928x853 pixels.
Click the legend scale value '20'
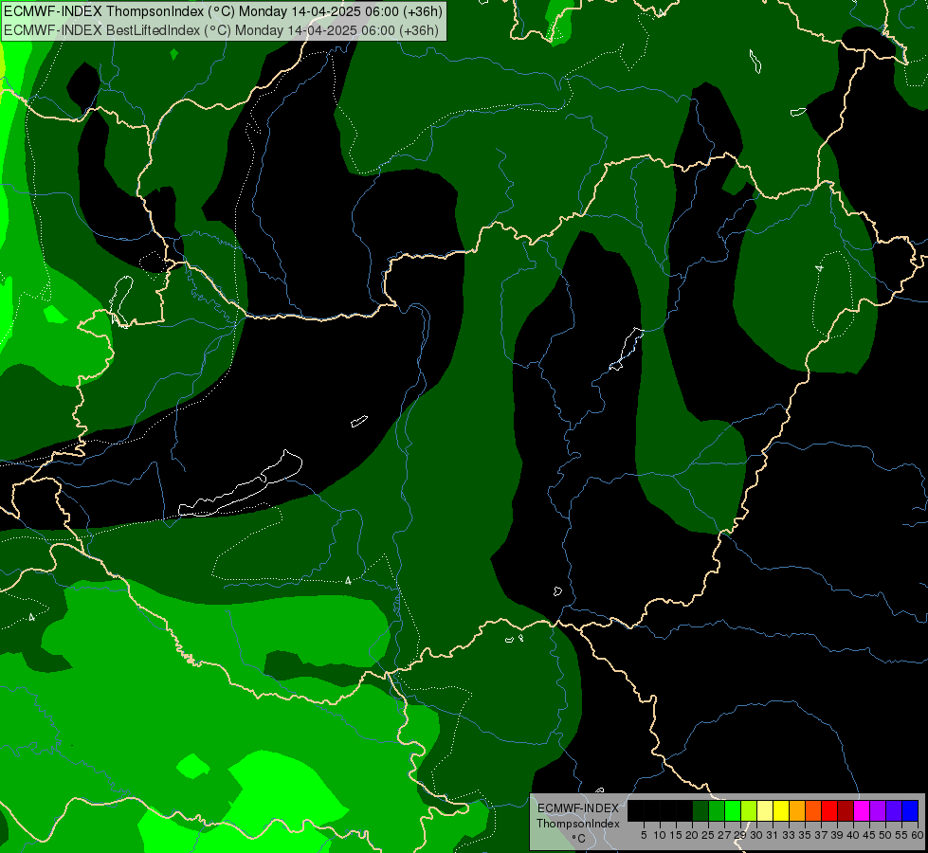coord(692,835)
